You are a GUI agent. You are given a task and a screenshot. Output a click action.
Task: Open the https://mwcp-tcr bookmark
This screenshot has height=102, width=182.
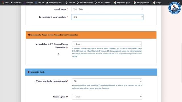[x=54, y=3]
